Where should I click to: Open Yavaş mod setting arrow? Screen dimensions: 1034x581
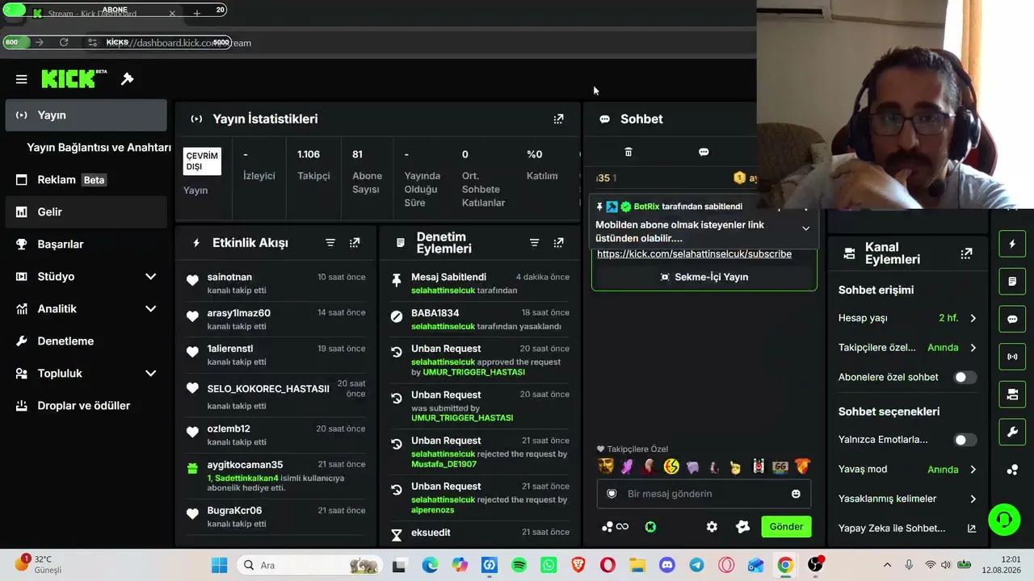(973, 470)
